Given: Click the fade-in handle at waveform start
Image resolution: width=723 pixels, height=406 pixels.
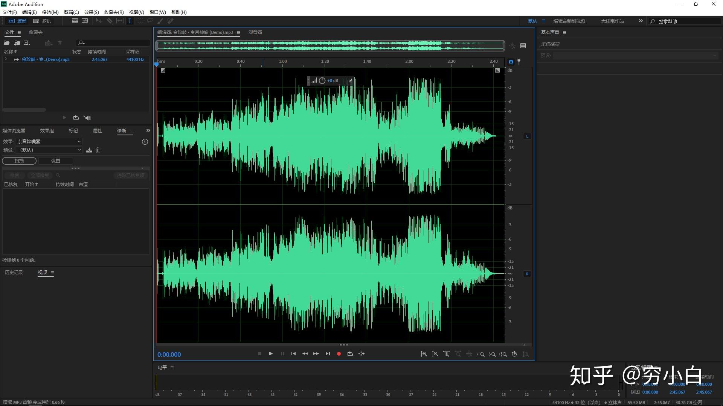Looking at the screenshot, I should point(163,70).
